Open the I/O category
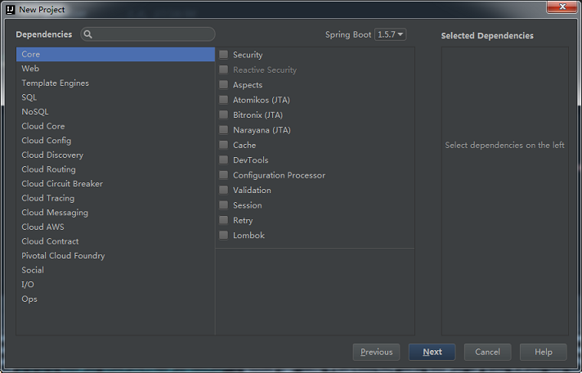This screenshot has height=373, width=582. 115,285
